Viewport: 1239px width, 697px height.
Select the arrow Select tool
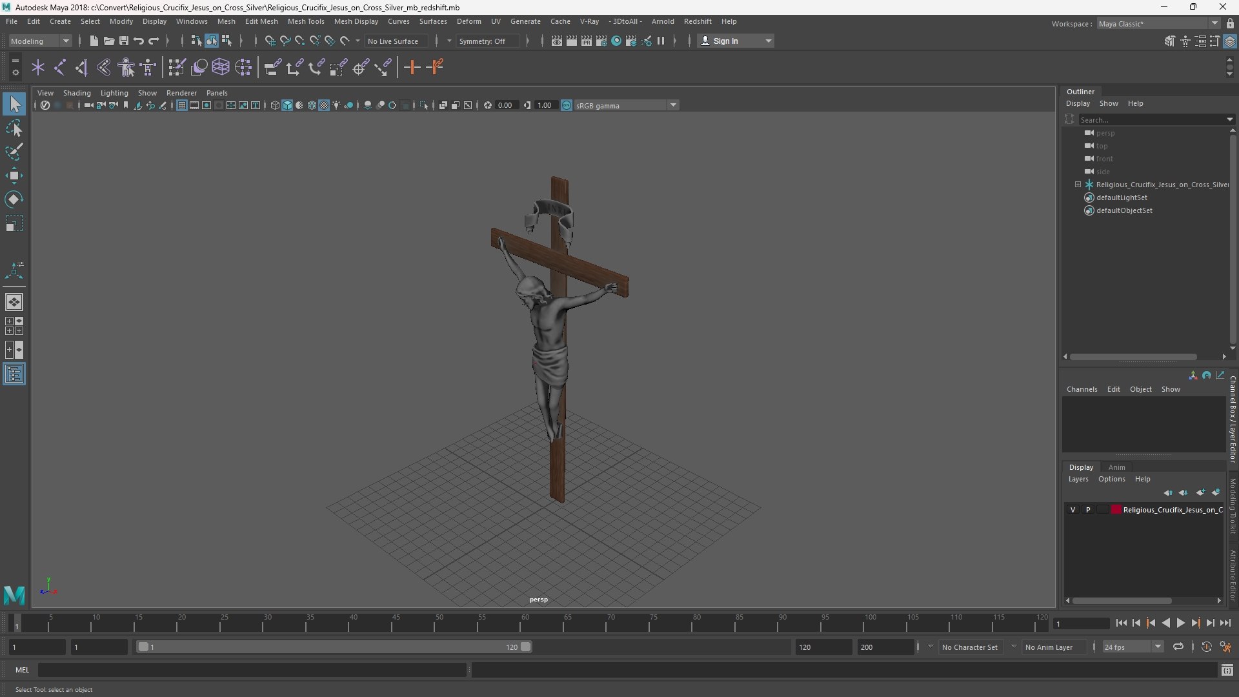coord(14,104)
